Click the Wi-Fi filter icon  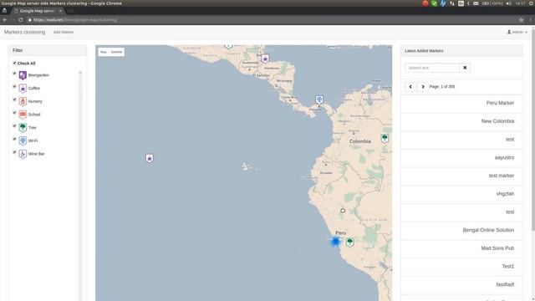click(x=23, y=140)
